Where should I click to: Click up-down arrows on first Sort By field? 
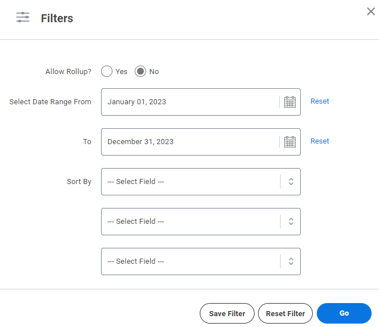[x=291, y=182]
